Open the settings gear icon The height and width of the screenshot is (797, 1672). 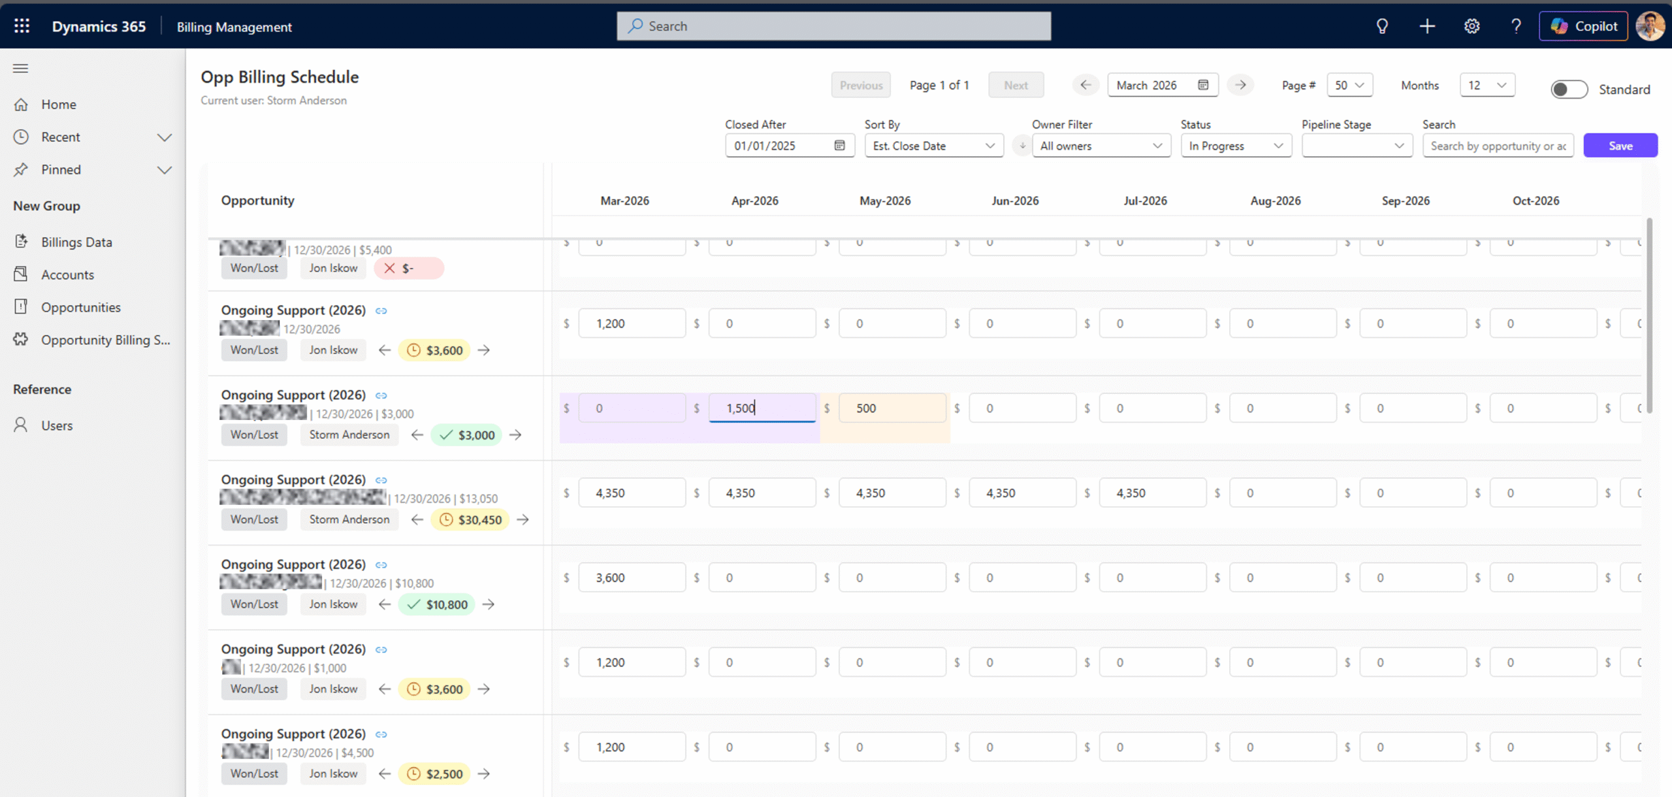[1471, 26]
